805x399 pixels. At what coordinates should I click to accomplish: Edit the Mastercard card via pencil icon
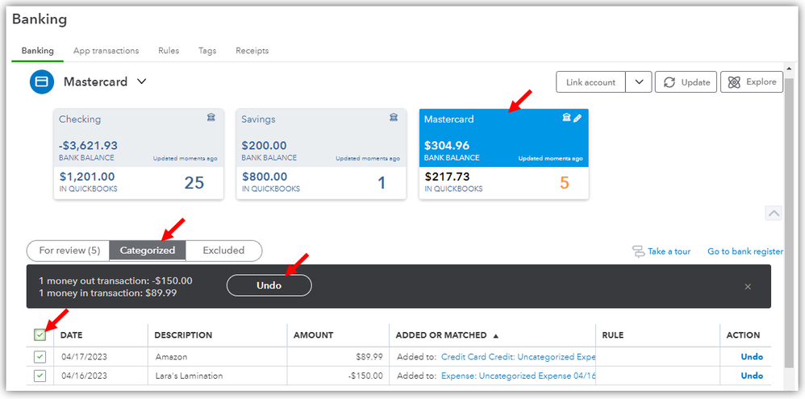(578, 118)
